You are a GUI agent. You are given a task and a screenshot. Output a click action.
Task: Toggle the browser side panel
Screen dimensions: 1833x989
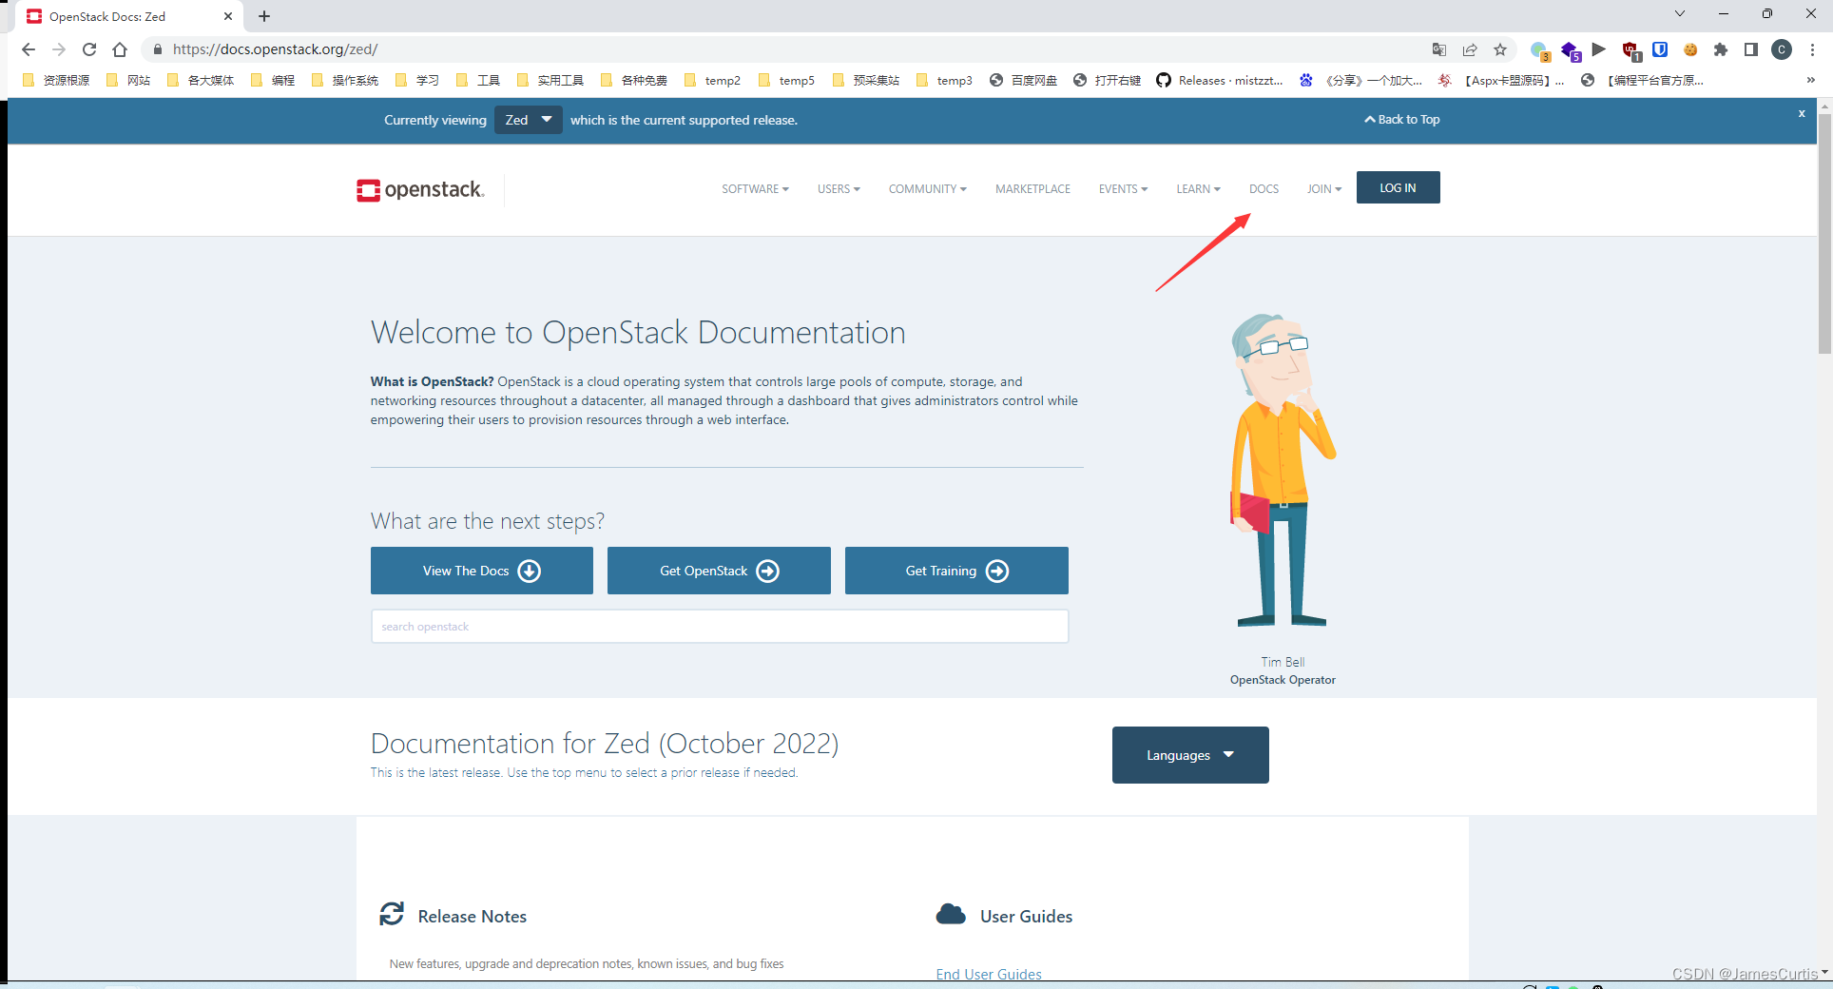(1751, 49)
